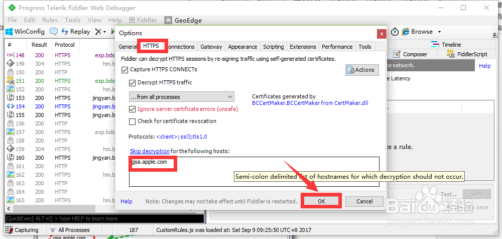The image size is (502, 239).
Task: Expand the Browse dropdown arrow
Action: pos(439,32)
